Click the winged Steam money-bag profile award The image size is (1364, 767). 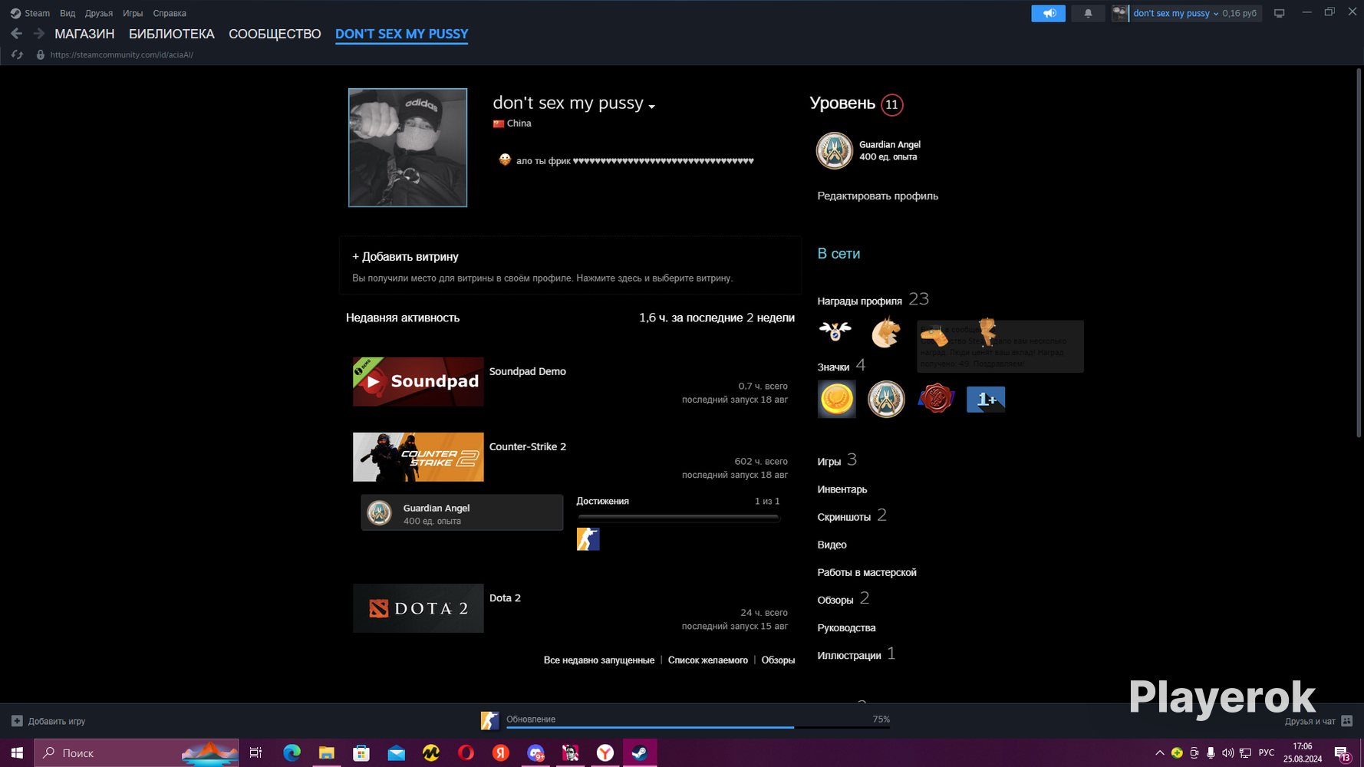click(x=835, y=331)
